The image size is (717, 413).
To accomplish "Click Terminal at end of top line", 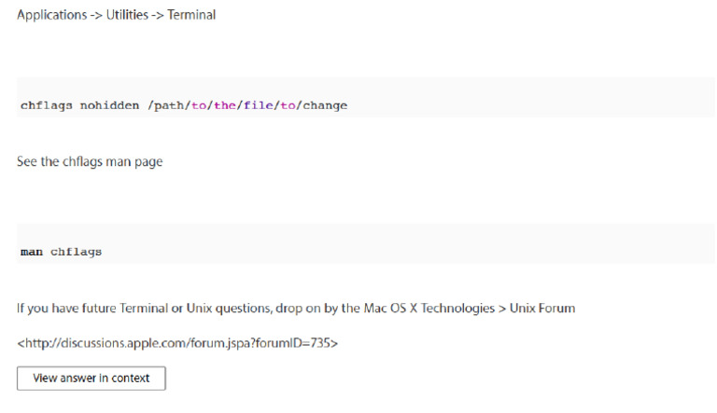I will (x=191, y=15).
